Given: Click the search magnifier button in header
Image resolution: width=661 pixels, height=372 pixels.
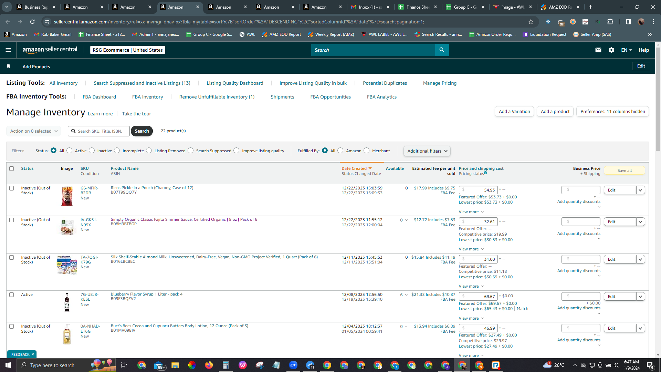Looking at the screenshot, I should click(x=442, y=50).
